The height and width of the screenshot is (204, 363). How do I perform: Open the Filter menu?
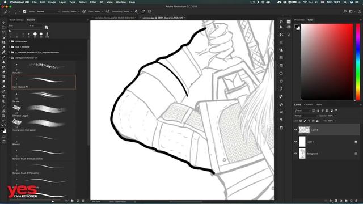(x=93, y=2)
